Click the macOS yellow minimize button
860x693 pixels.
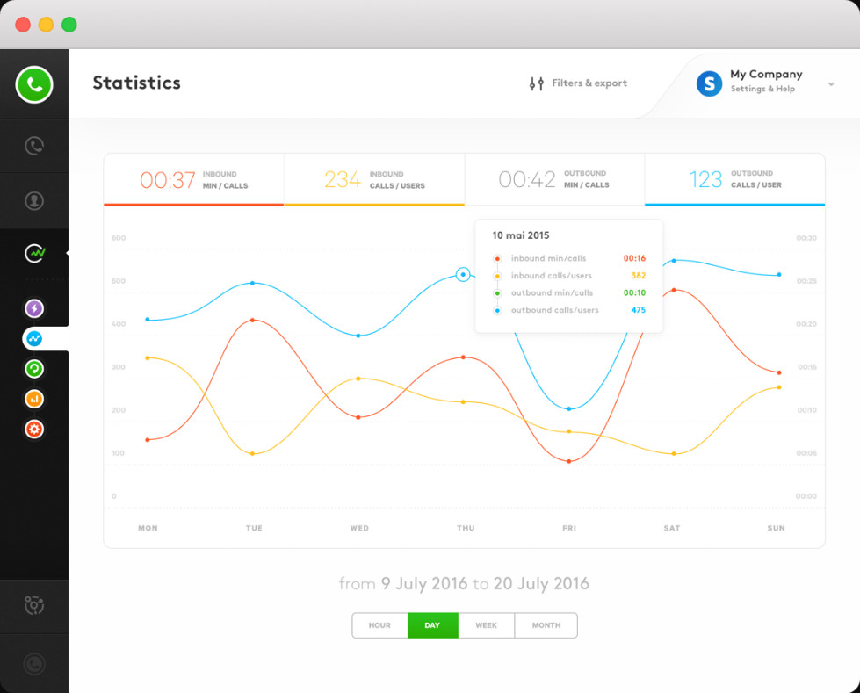tap(46, 25)
